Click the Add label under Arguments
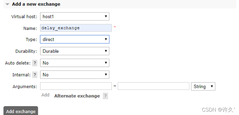The height and width of the screenshot is (115, 239). (45, 95)
